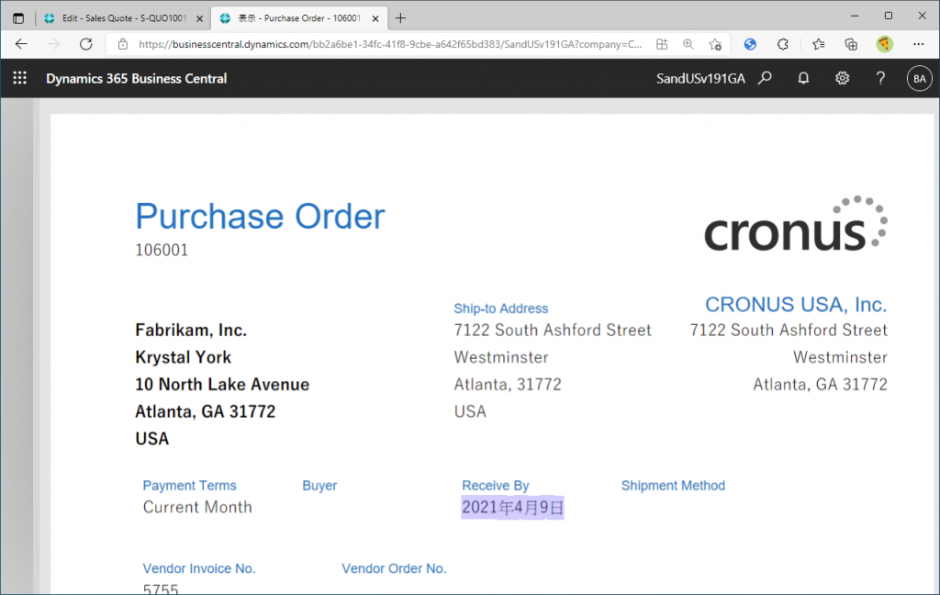The width and height of the screenshot is (940, 595).
Task: Open a new browser tab
Action: point(400,17)
